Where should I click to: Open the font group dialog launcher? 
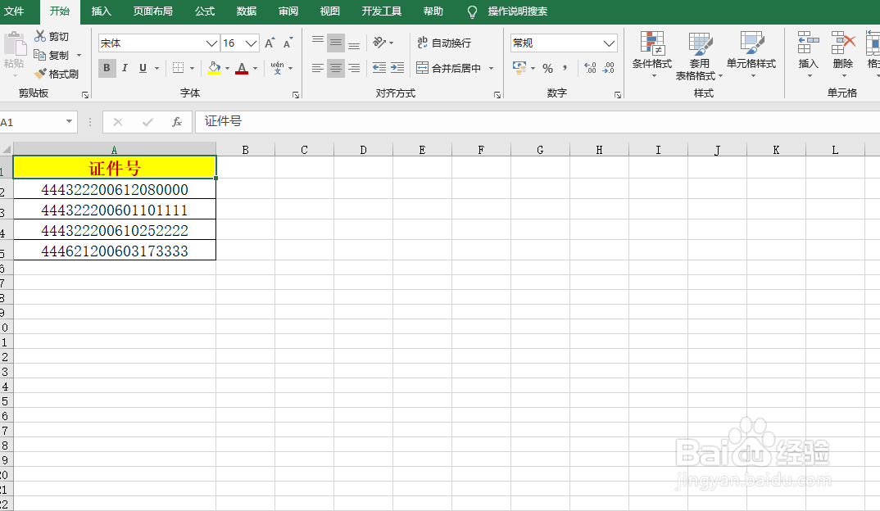[x=296, y=95]
